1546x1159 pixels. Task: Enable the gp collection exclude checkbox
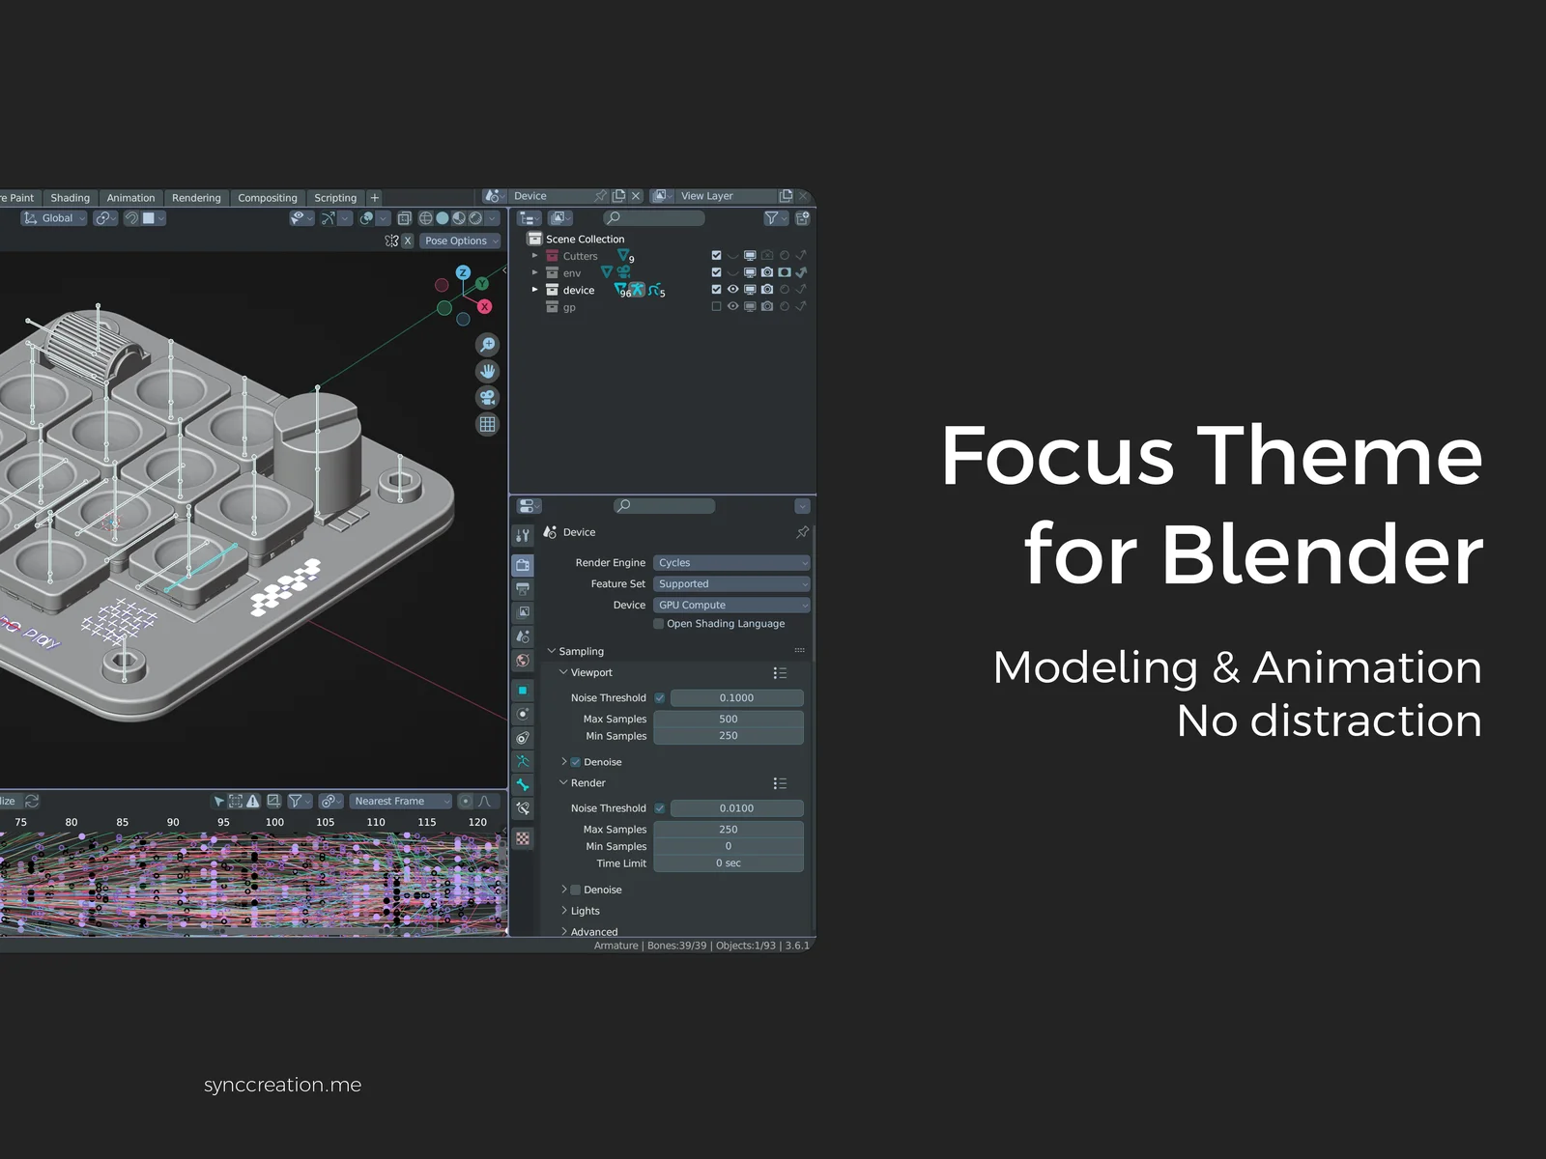(716, 307)
